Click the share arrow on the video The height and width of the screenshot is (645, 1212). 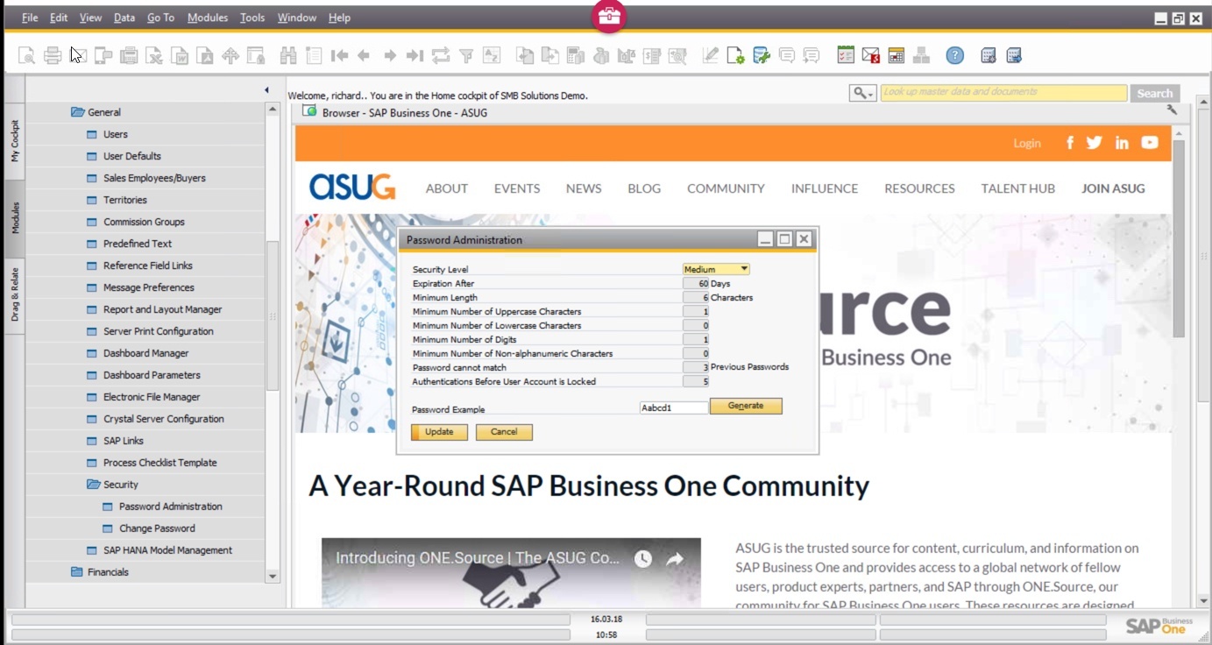[x=675, y=559]
